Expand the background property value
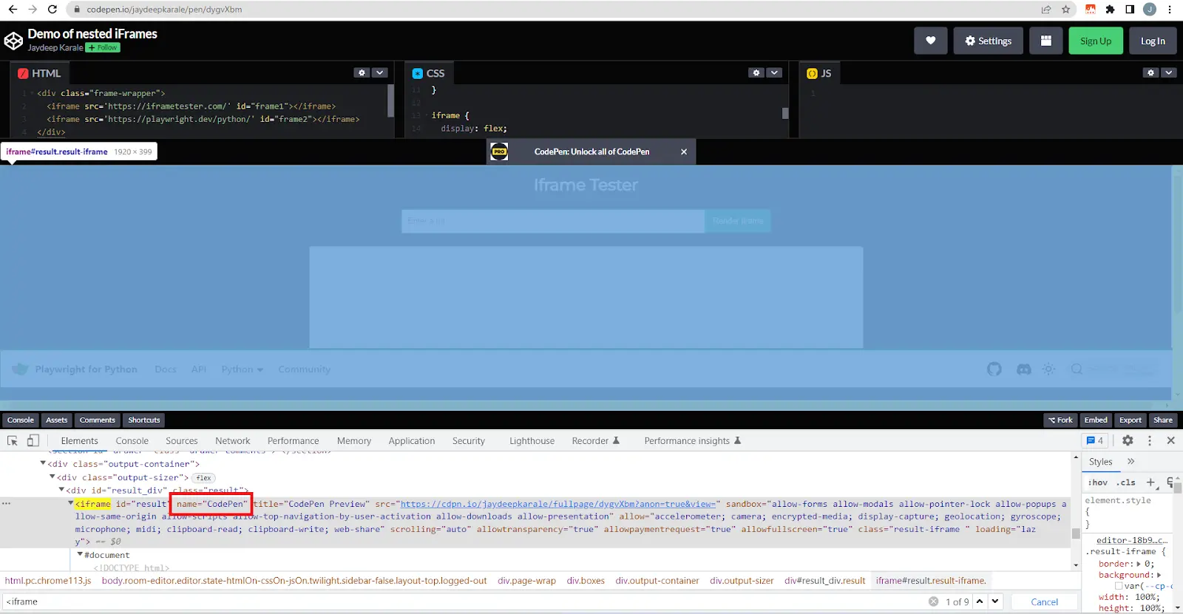This screenshot has height=614, width=1183. pyautogui.click(x=1159, y=575)
